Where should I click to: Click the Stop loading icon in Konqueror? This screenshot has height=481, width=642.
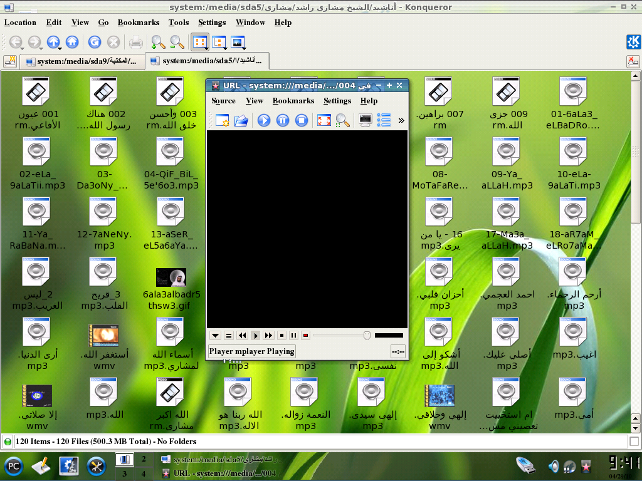(113, 42)
